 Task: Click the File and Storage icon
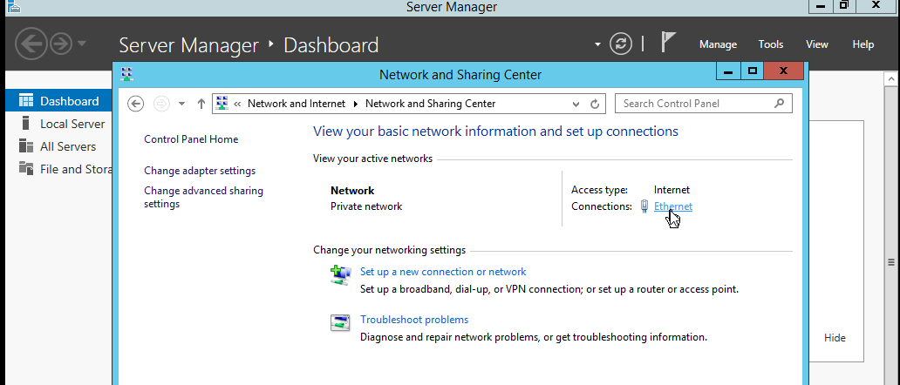[26, 168]
